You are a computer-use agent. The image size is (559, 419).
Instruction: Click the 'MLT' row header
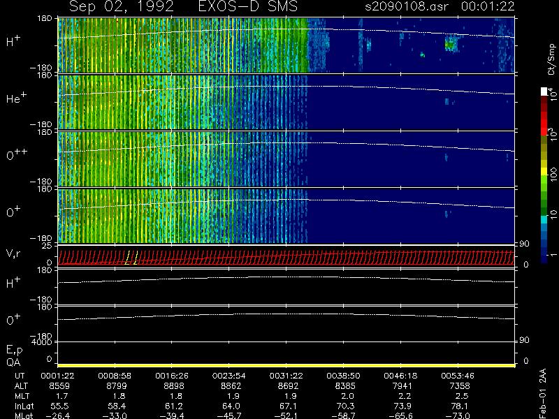(22, 396)
